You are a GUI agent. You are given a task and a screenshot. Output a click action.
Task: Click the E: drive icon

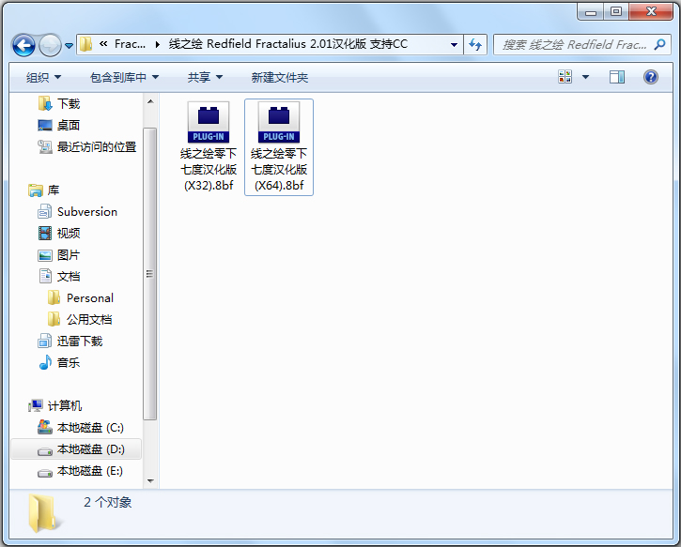point(45,473)
